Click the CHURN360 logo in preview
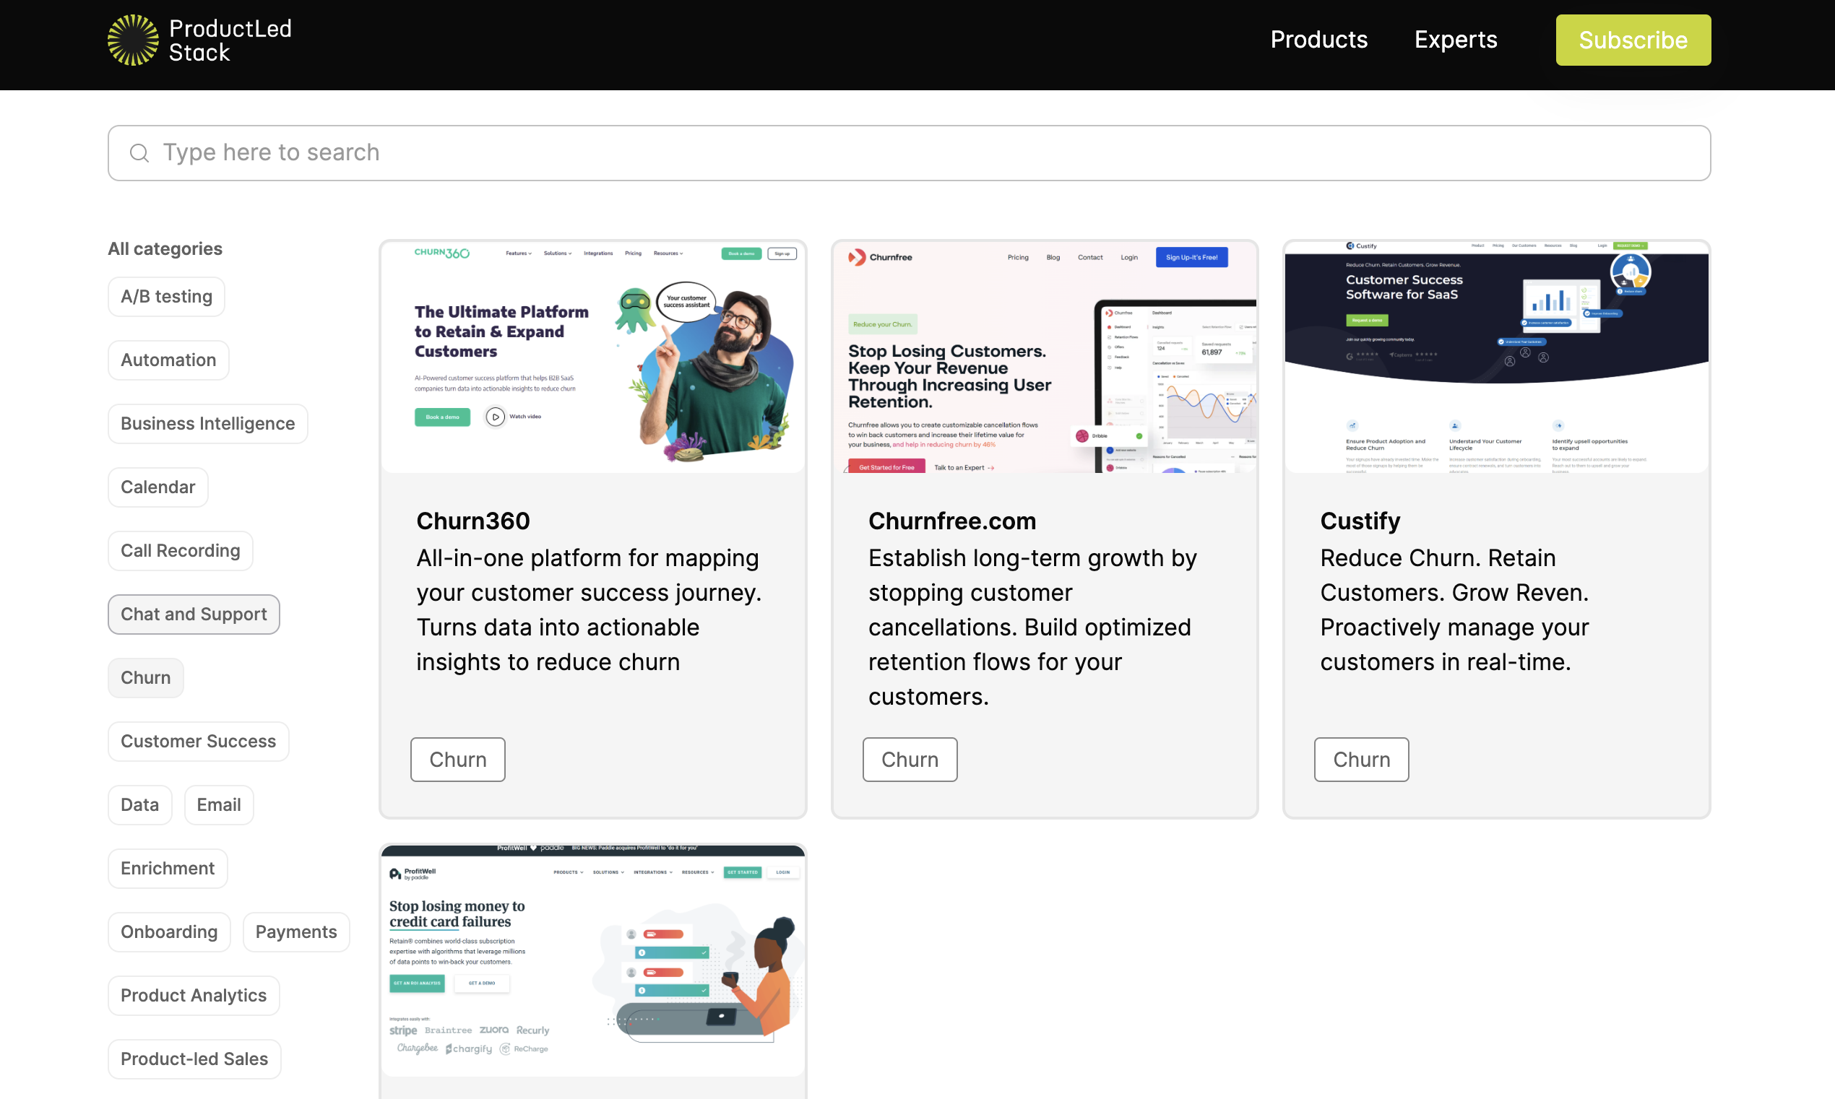1835x1099 pixels. pos(442,253)
